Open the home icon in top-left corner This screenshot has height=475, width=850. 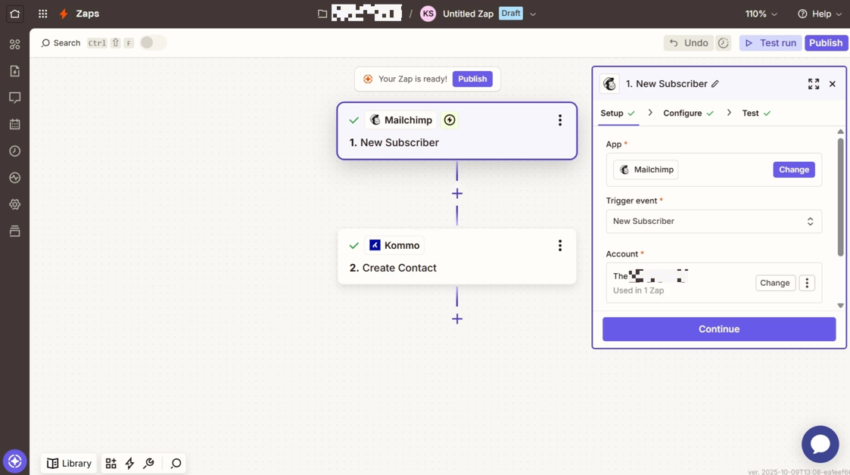click(x=14, y=14)
